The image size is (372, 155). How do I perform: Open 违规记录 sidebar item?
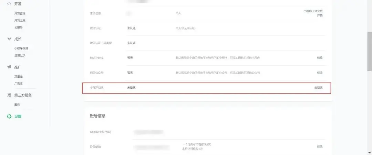(20, 55)
